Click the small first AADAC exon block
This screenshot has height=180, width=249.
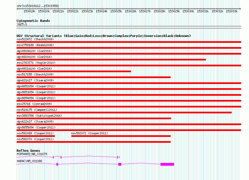tap(57, 164)
